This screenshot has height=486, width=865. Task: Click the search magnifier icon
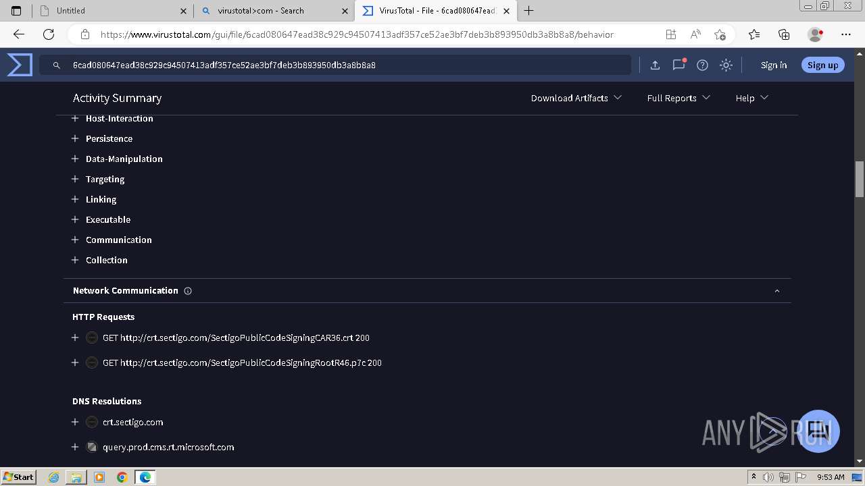click(57, 65)
